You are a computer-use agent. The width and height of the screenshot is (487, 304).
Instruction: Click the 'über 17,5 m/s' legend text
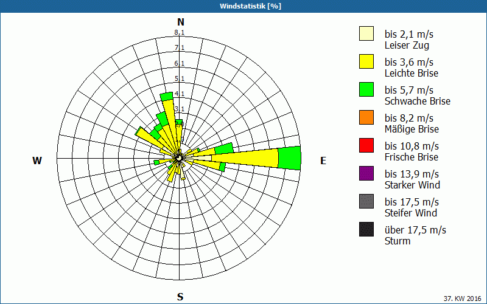(x=416, y=230)
